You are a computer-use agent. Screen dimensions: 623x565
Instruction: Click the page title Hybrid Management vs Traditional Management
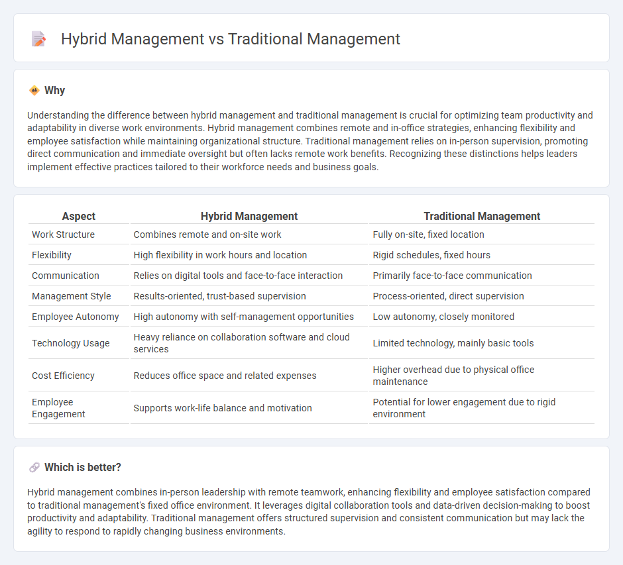coord(231,39)
